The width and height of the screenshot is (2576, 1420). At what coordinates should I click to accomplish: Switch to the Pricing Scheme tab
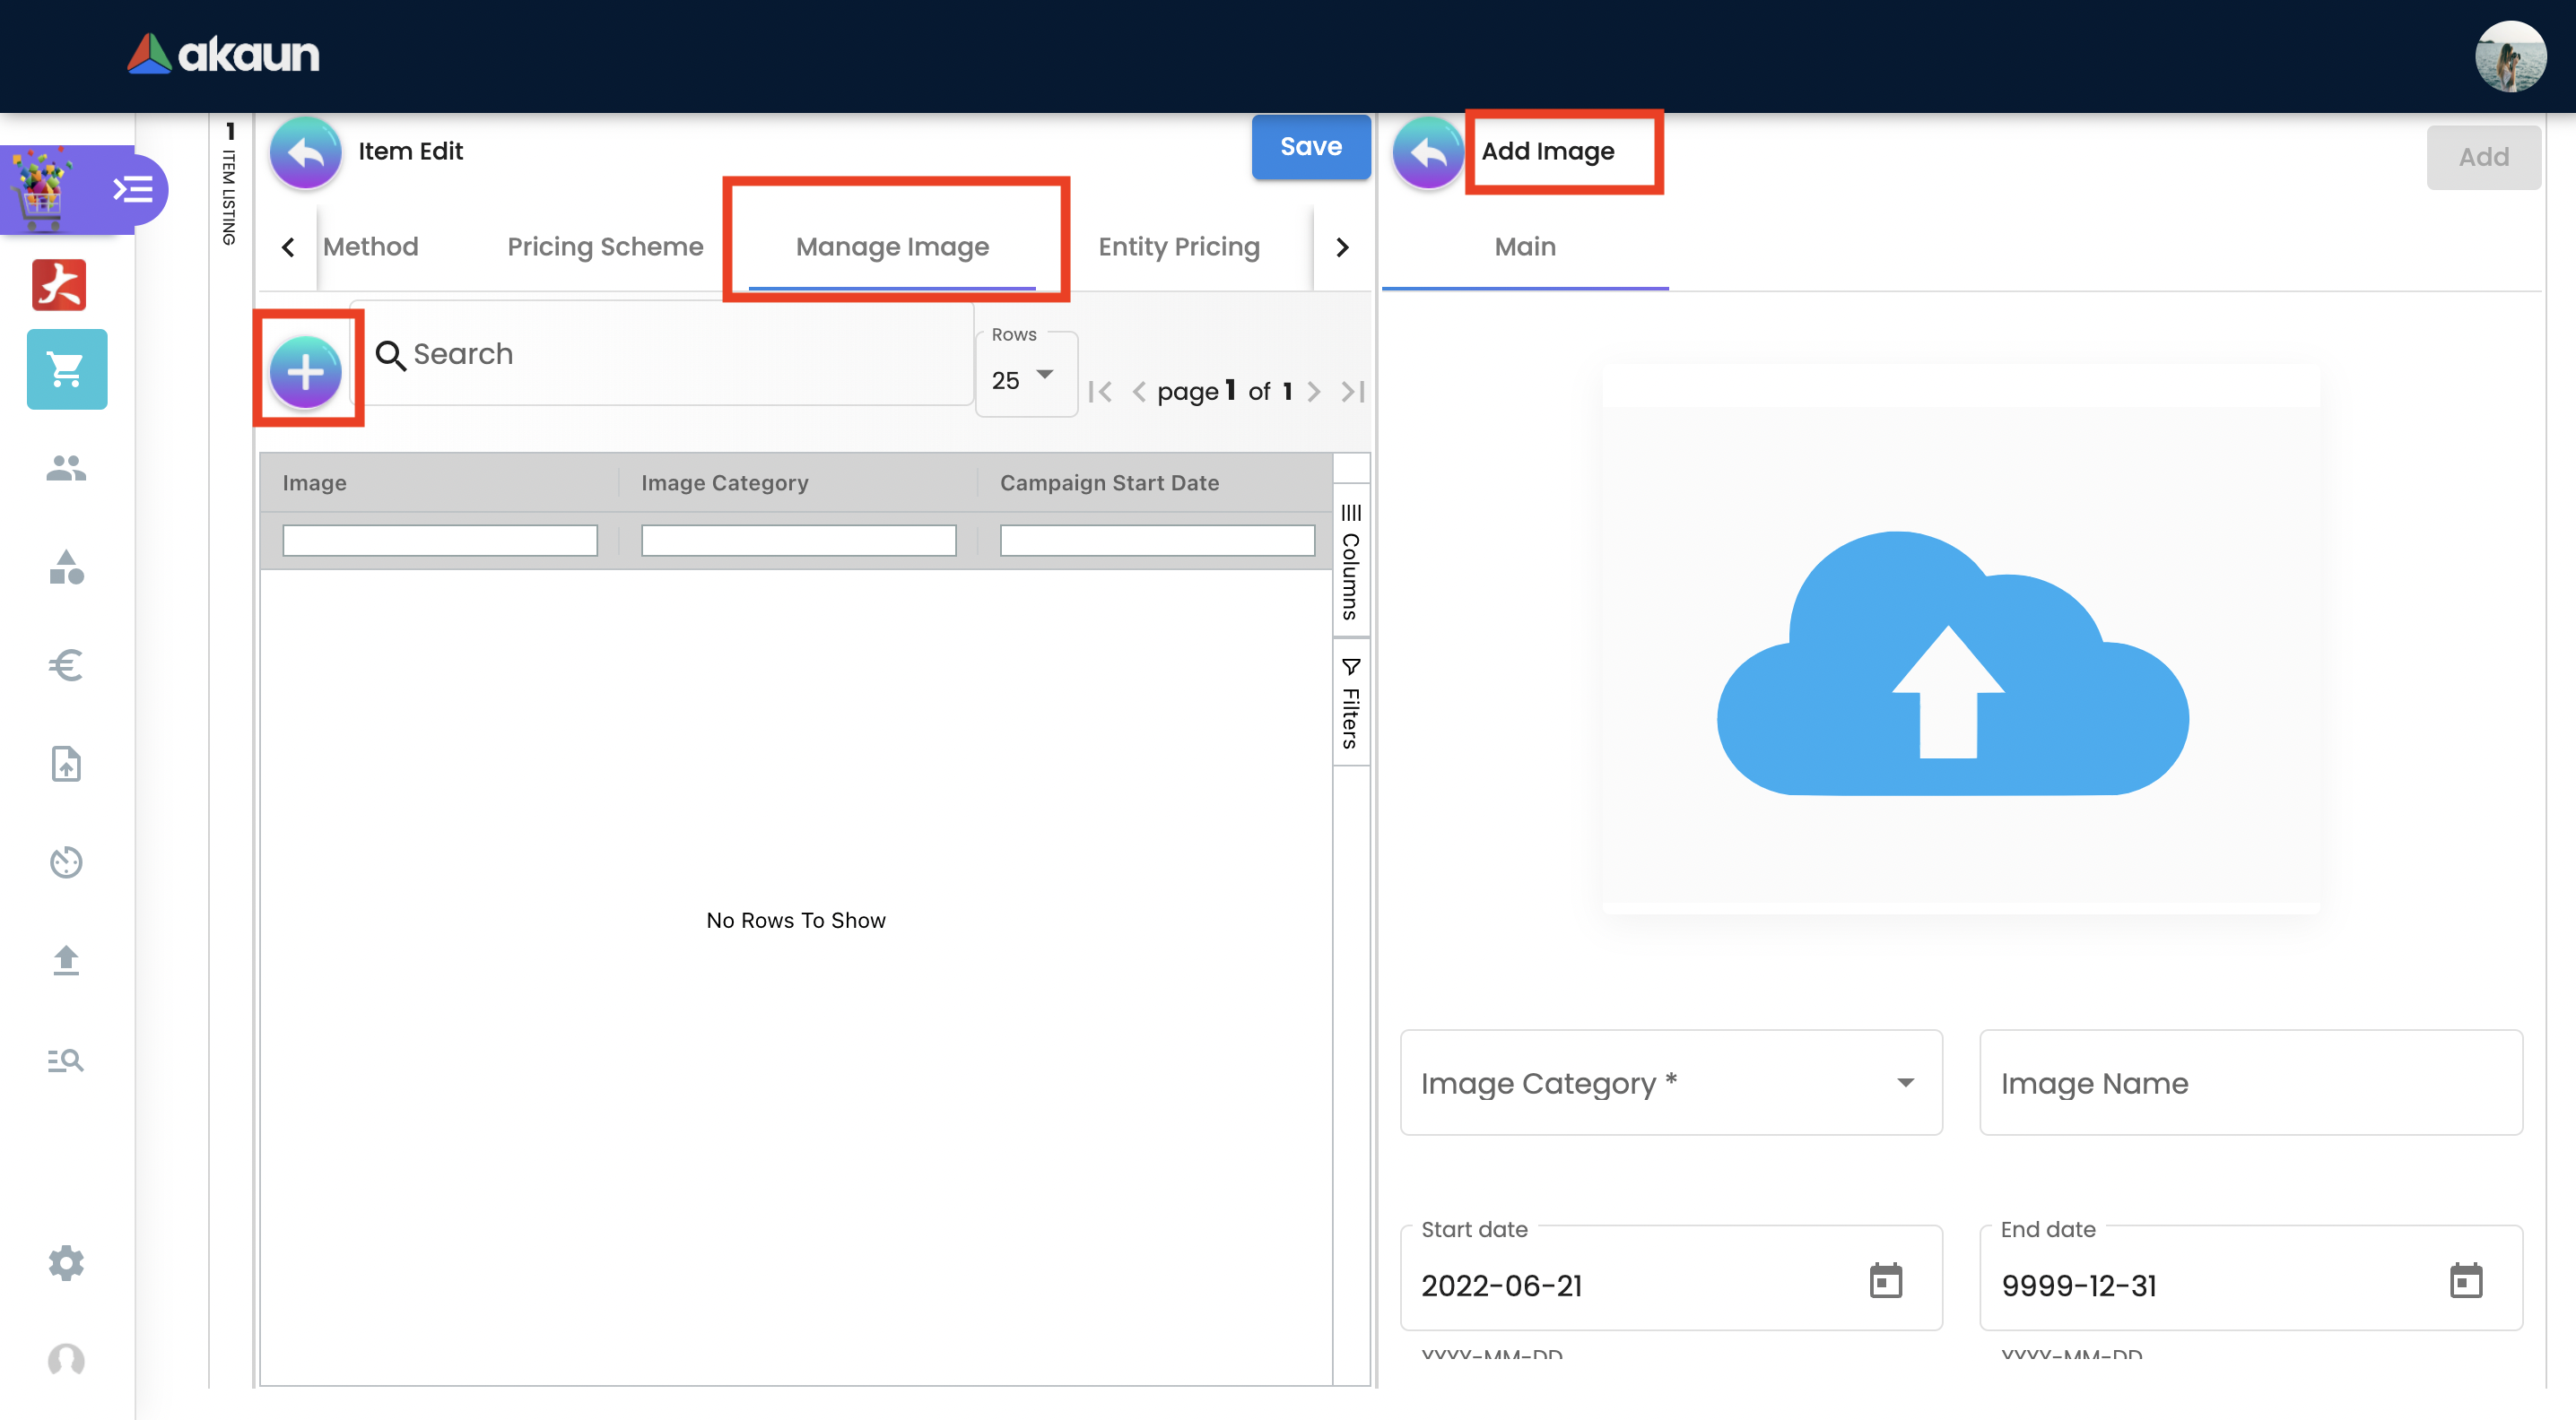pos(605,247)
